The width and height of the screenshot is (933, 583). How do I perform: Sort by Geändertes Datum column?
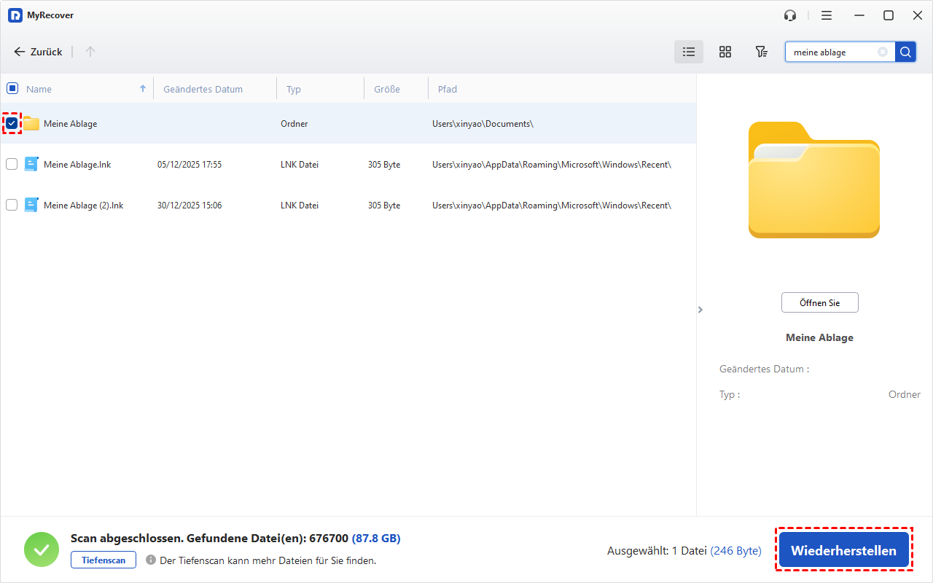point(203,89)
